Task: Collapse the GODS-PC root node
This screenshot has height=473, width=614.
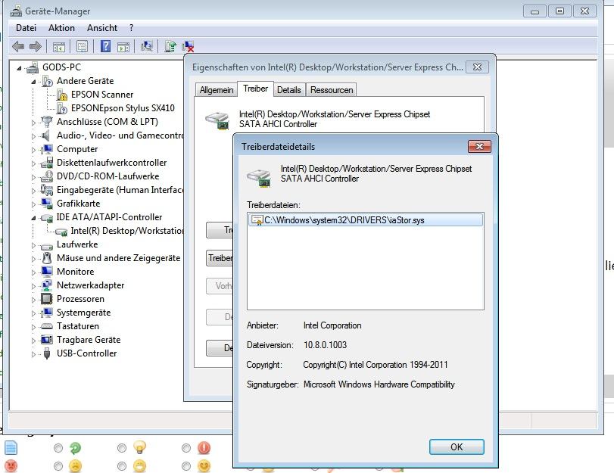Action: [19, 68]
